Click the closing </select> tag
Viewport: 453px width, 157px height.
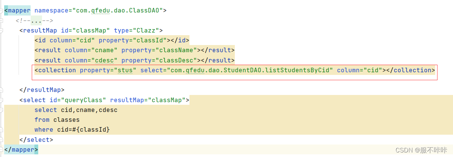pos(36,140)
